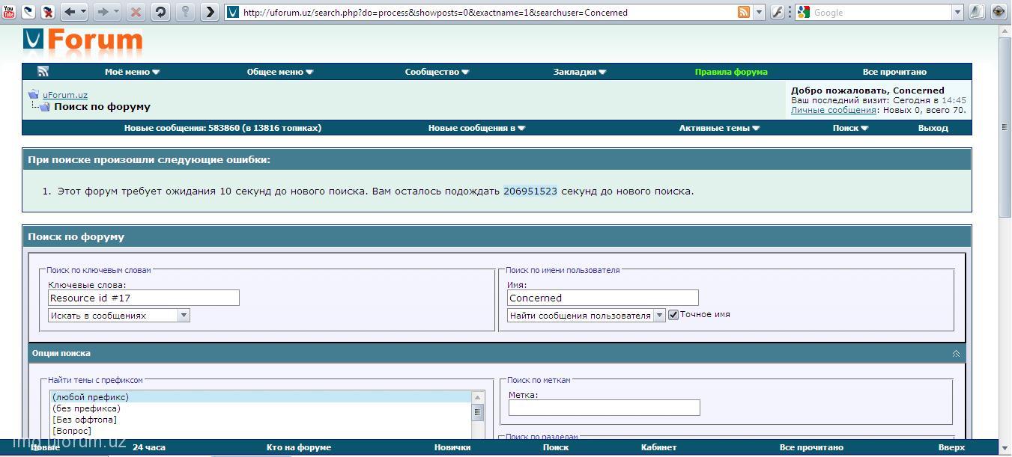1012x457 pixels.
Task: Reload the page with the refresh icon
Action: [160, 12]
